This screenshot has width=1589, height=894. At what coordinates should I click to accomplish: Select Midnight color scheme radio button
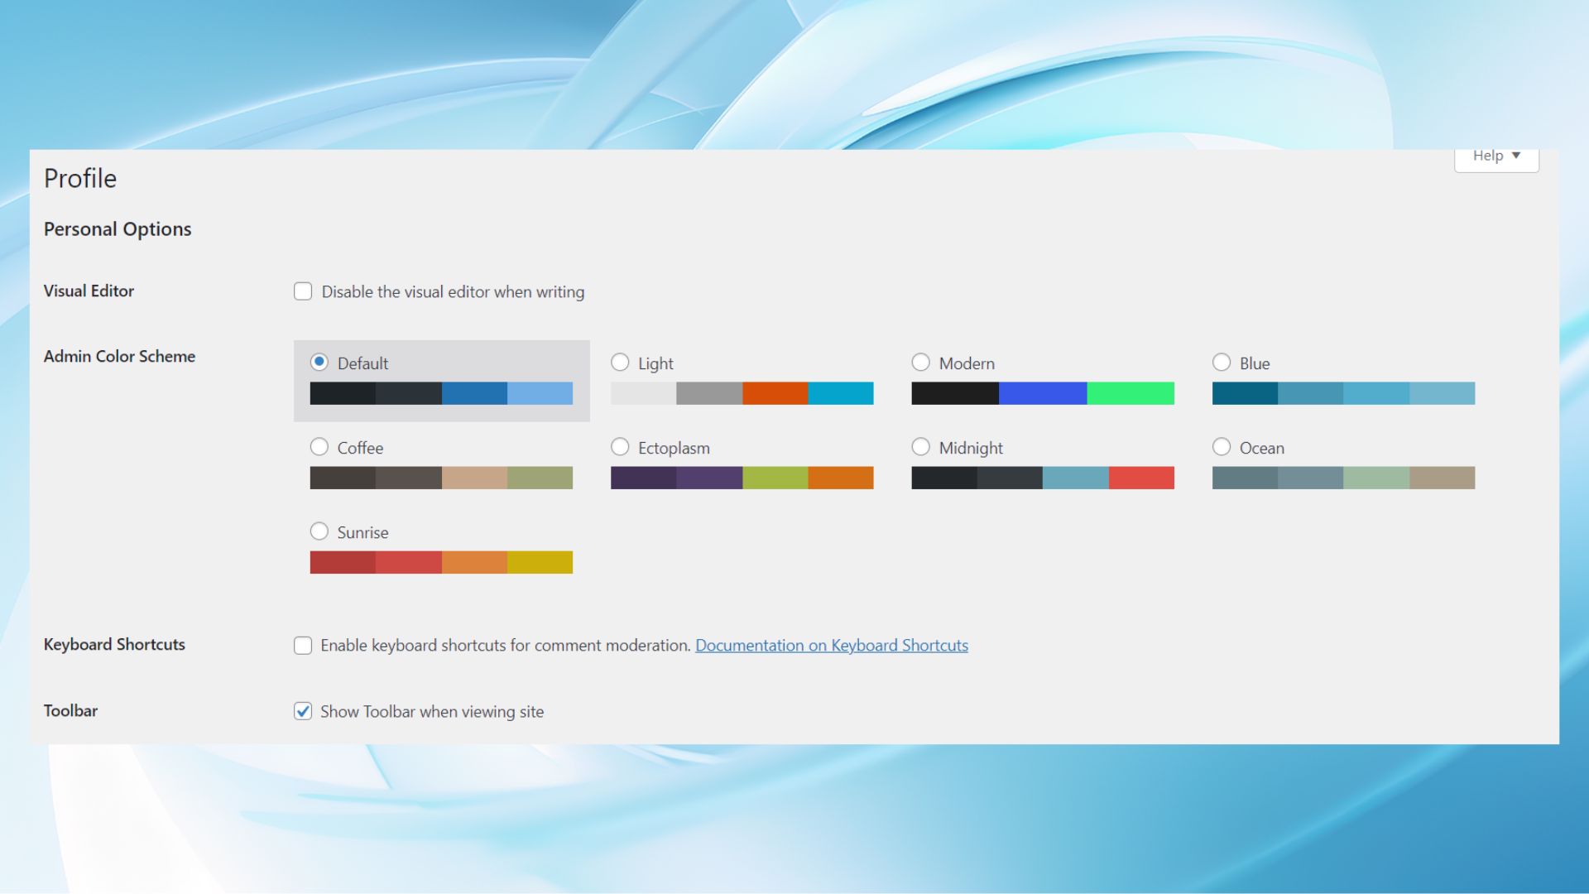(920, 447)
